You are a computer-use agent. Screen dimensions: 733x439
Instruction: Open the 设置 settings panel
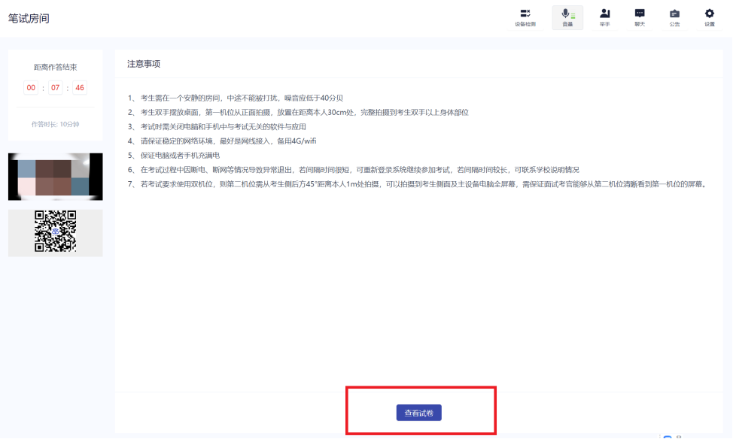pos(708,19)
